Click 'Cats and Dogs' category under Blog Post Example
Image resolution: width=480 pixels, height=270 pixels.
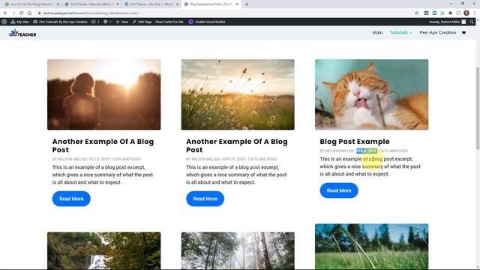click(x=393, y=151)
